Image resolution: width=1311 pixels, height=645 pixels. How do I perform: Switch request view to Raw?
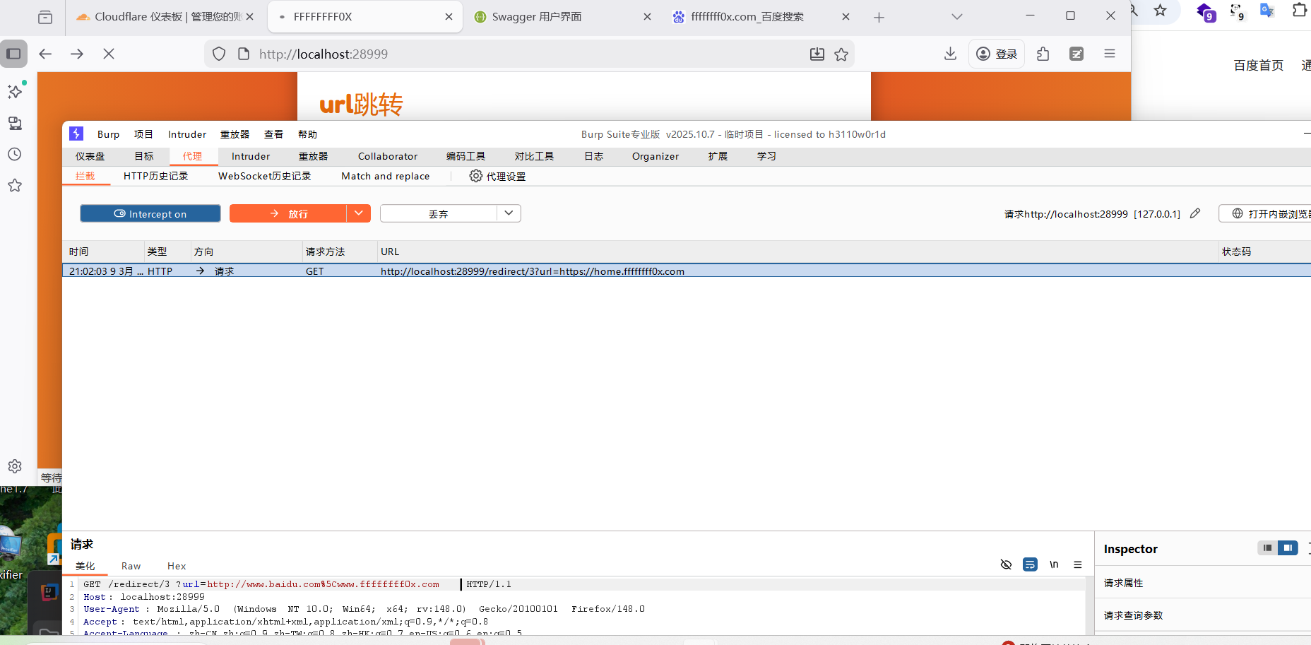(x=131, y=566)
